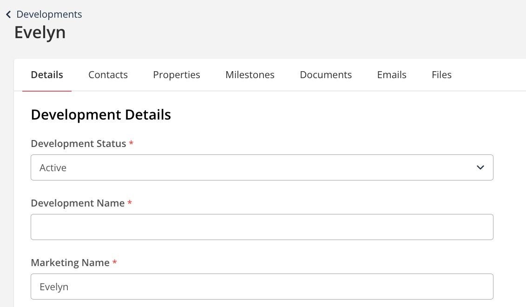Image resolution: width=526 pixels, height=307 pixels.
Task: Click the back chevron beside Developments
Action: [8, 15]
